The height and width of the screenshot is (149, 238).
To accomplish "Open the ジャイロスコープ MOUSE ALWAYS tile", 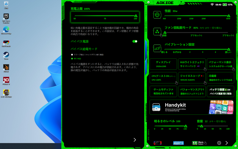I will [192, 78].
